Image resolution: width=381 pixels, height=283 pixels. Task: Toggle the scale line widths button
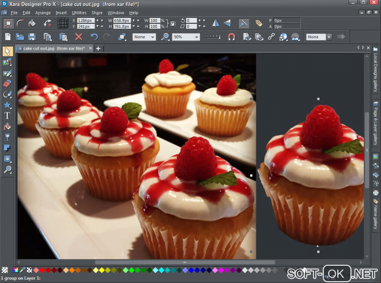click(x=243, y=23)
